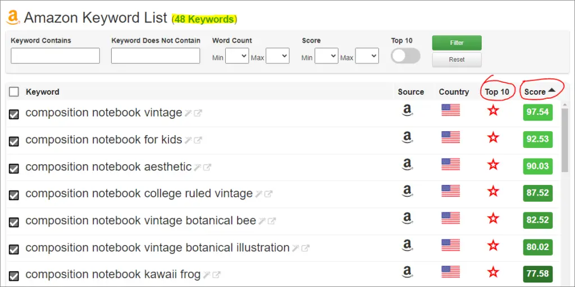
Task: Open external link icon for "kawaii frog" keyword
Action: coord(216,275)
